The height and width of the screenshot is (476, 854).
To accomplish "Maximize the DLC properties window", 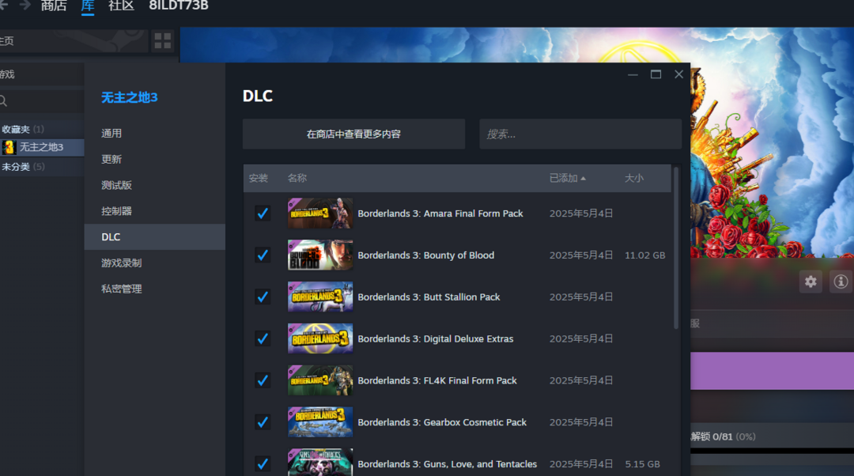I will click(656, 74).
